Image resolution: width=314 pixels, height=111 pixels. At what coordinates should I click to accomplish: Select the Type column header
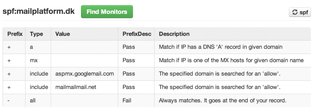tap(36, 34)
